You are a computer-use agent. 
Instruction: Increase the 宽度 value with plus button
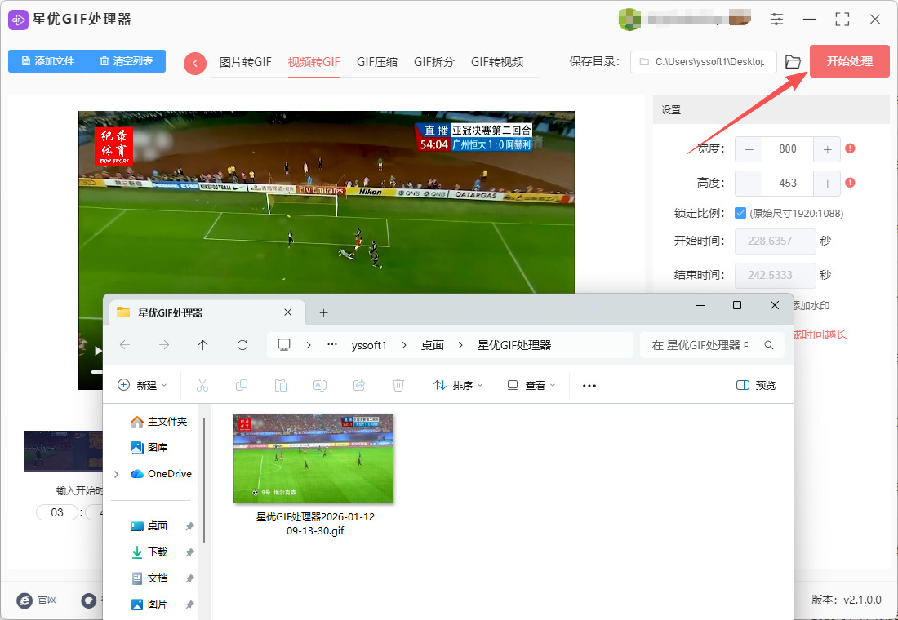827,149
